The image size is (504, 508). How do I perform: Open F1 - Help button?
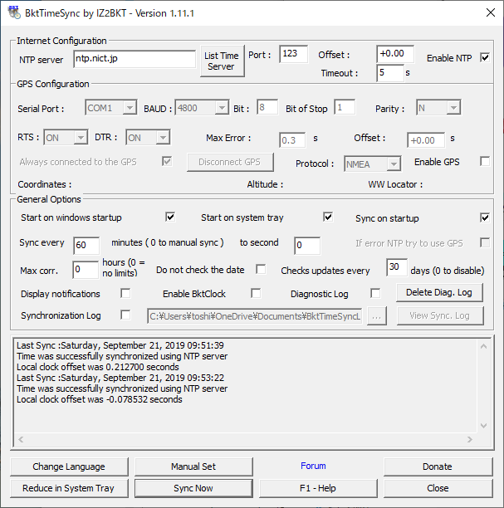pyautogui.click(x=318, y=488)
